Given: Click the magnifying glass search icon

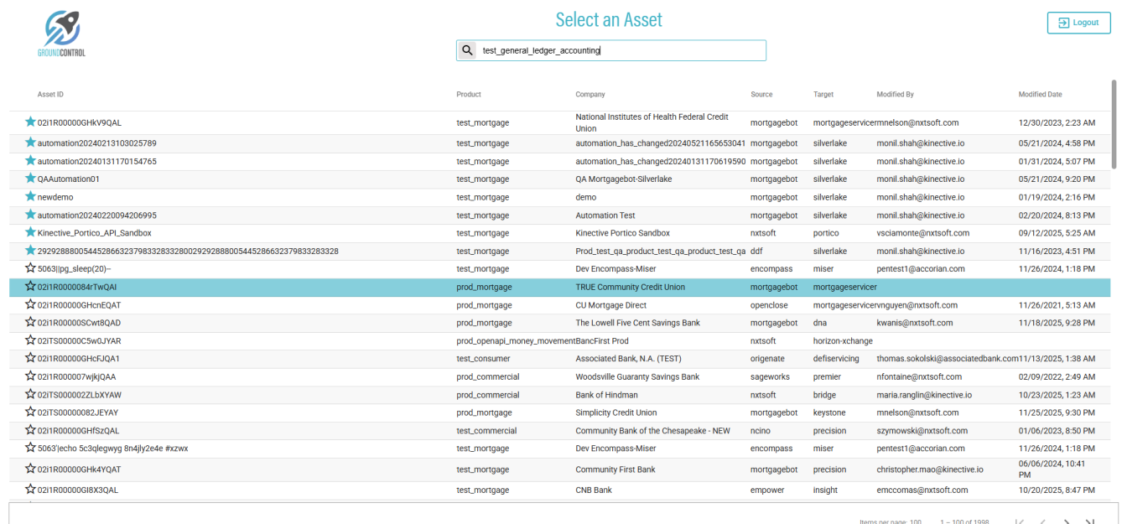Looking at the screenshot, I should coord(468,50).
